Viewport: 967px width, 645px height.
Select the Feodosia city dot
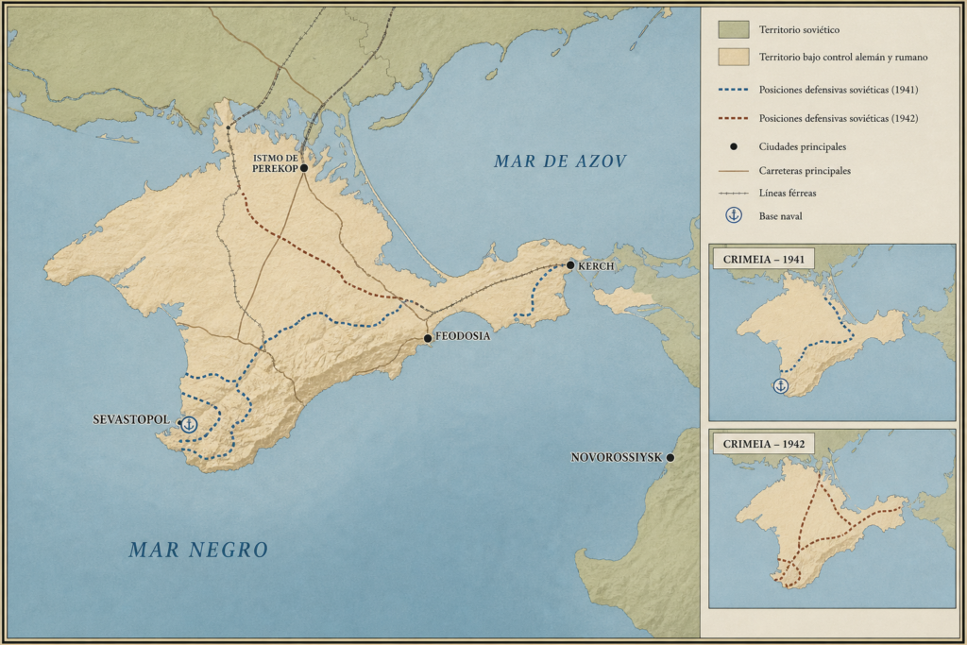(x=428, y=338)
